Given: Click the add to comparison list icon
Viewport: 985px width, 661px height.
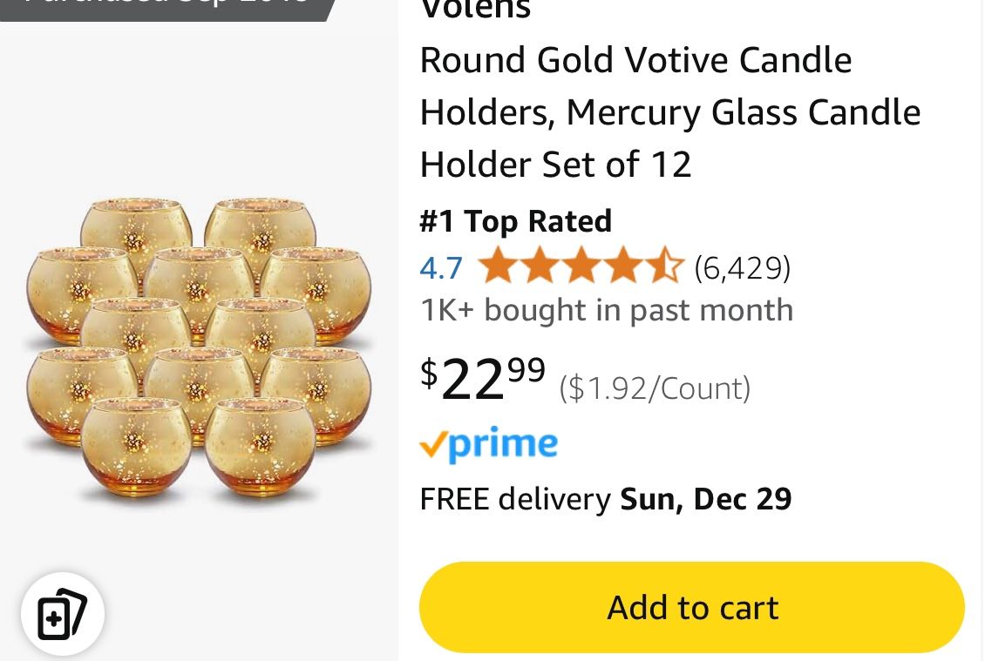Looking at the screenshot, I should pos(62,615).
